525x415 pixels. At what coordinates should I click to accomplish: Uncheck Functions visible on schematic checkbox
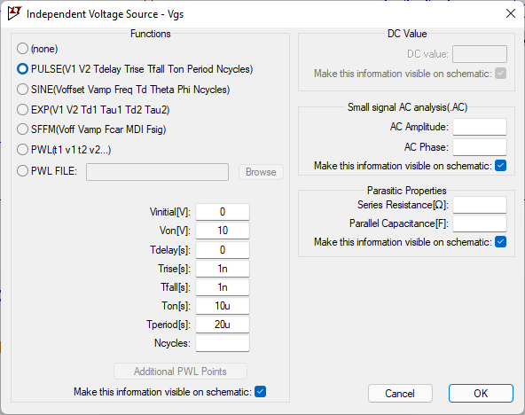coord(260,392)
